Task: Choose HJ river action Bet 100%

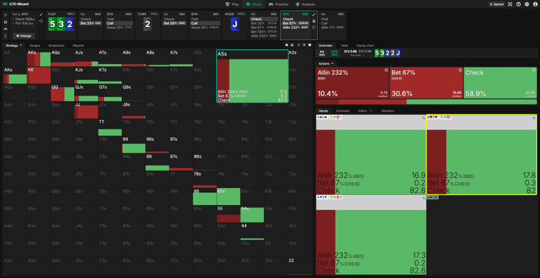Action: pos(264,32)
